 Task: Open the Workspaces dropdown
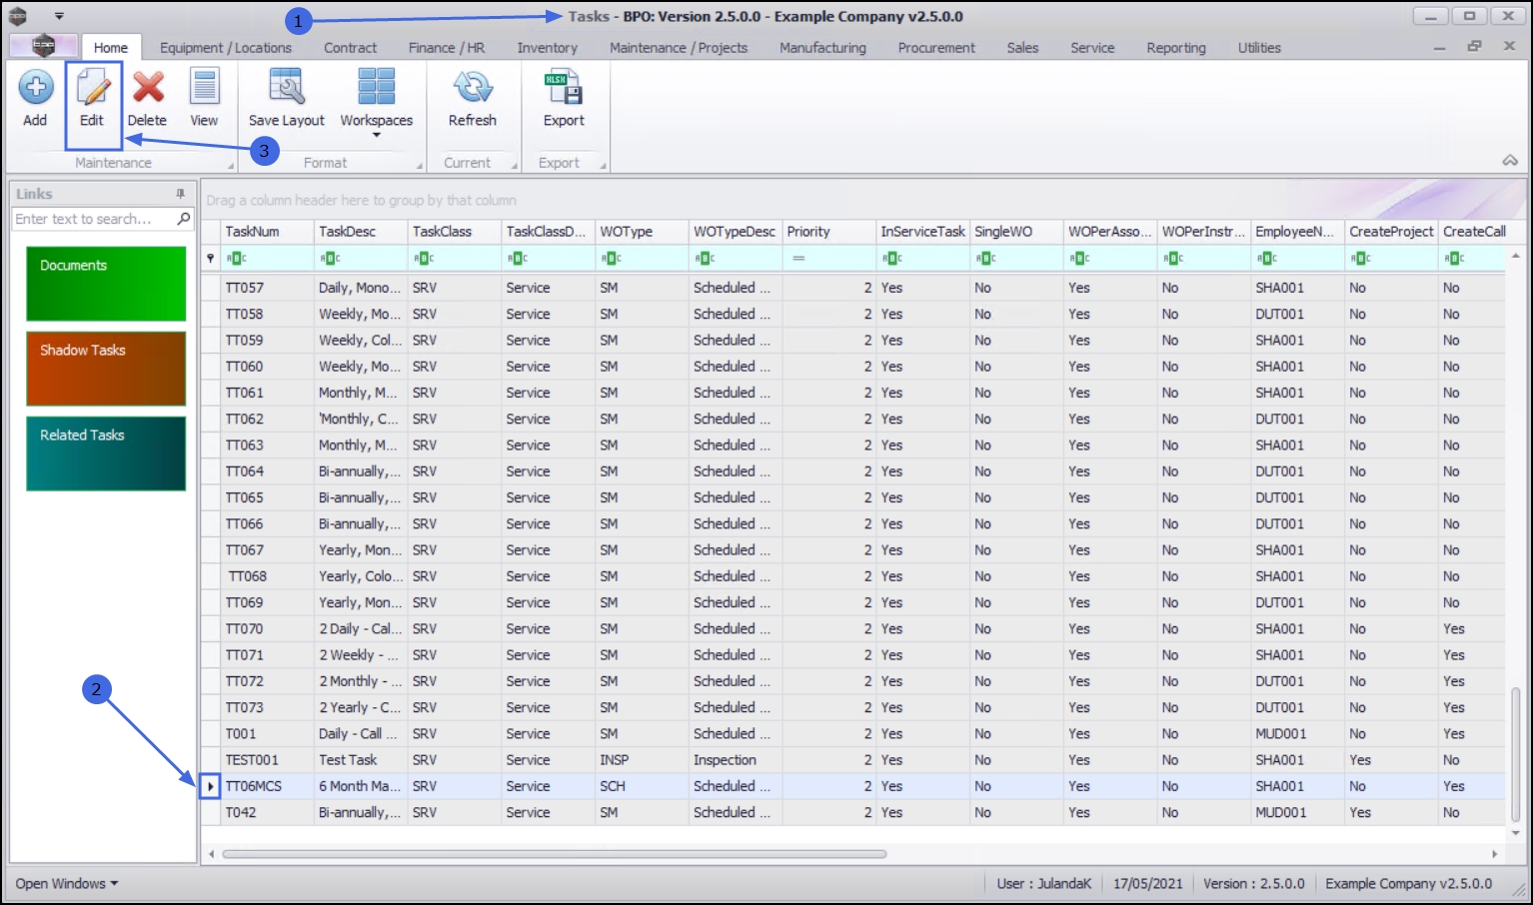tap(376, 101)
